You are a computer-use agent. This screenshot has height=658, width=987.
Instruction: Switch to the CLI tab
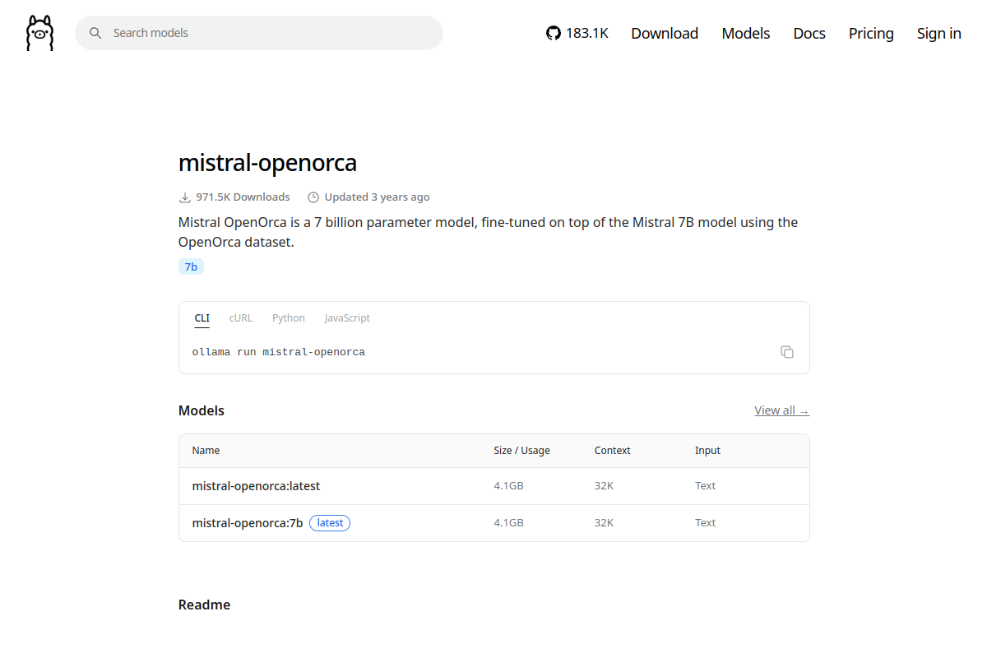(x=202, y=318)
